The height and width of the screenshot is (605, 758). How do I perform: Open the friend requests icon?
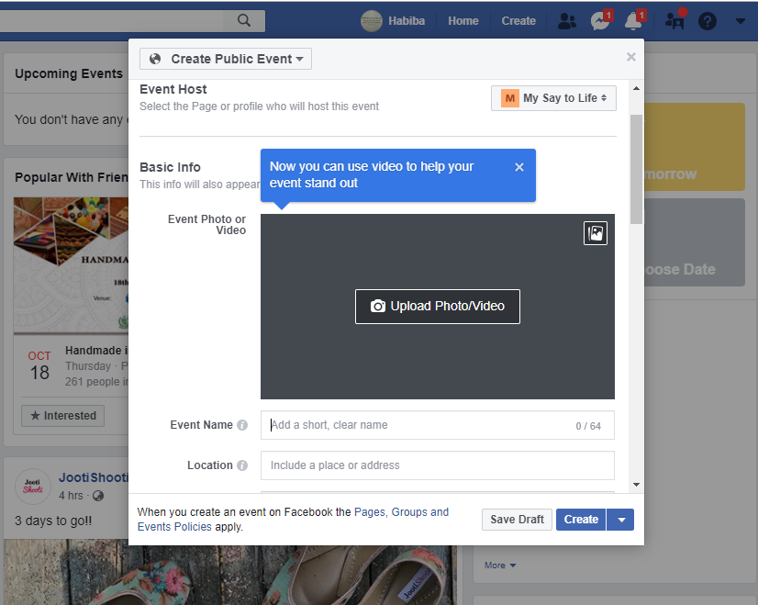tap(566, 21)
